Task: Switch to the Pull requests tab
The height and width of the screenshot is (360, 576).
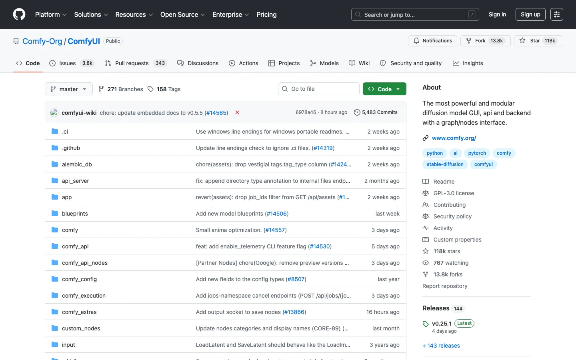Action: point(135,63)
